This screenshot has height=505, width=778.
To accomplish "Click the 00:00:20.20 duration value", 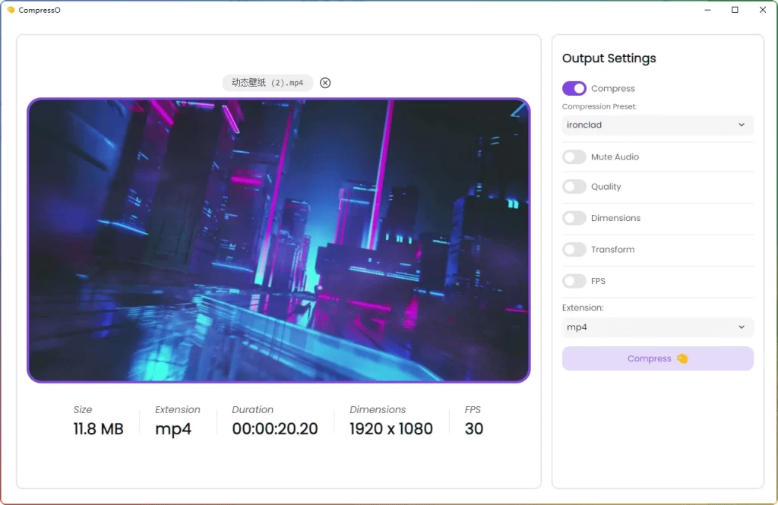I will (275, 429).
